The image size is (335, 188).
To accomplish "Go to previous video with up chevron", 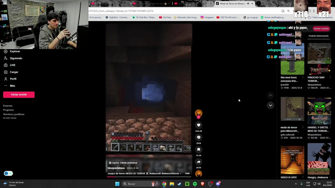I will (x=270, y=95).
